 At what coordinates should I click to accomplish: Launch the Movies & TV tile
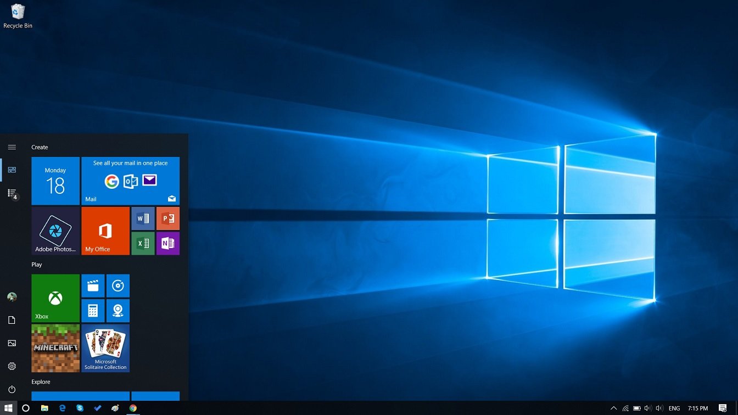click(x=93, y=285)
